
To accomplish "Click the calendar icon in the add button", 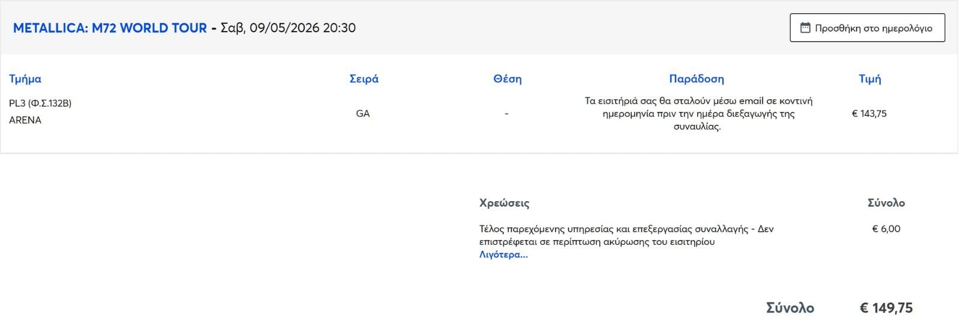I will point(806,28).
